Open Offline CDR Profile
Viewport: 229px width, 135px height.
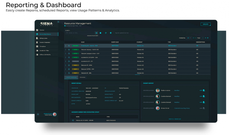(45, 55)
